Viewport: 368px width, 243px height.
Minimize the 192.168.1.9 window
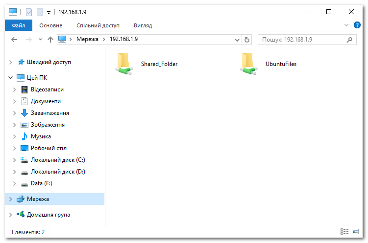coord(307,12)
